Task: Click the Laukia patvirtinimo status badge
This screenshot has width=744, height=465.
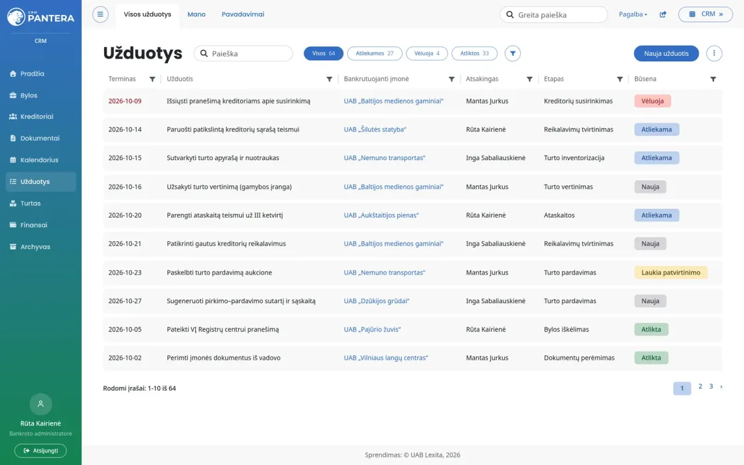Action: pyautogui.click(x=671, y=272)
